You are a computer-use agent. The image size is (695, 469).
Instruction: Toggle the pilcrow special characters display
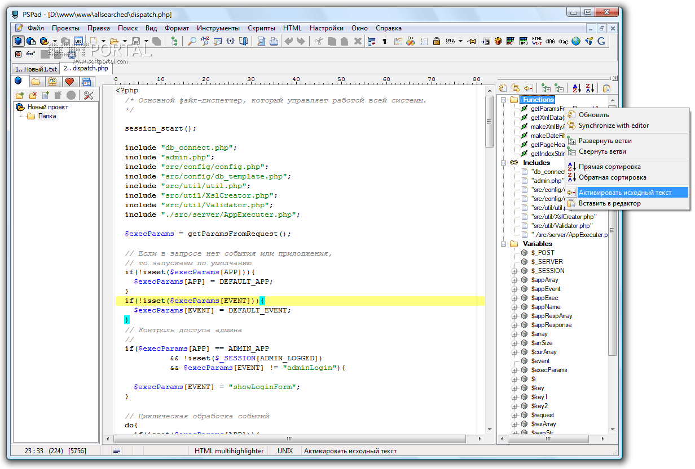click(385, 41)
